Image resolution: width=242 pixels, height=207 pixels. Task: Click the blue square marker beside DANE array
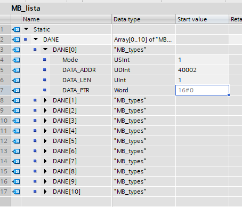(26, 39)
